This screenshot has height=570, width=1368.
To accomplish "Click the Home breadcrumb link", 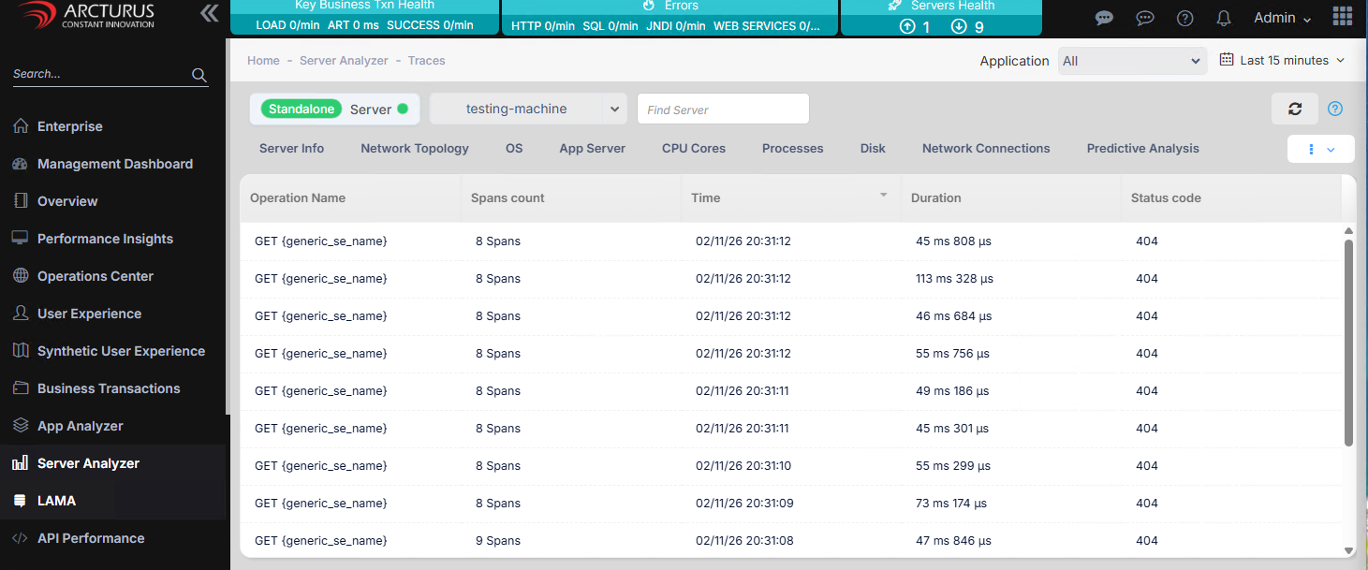I will 263,60.
